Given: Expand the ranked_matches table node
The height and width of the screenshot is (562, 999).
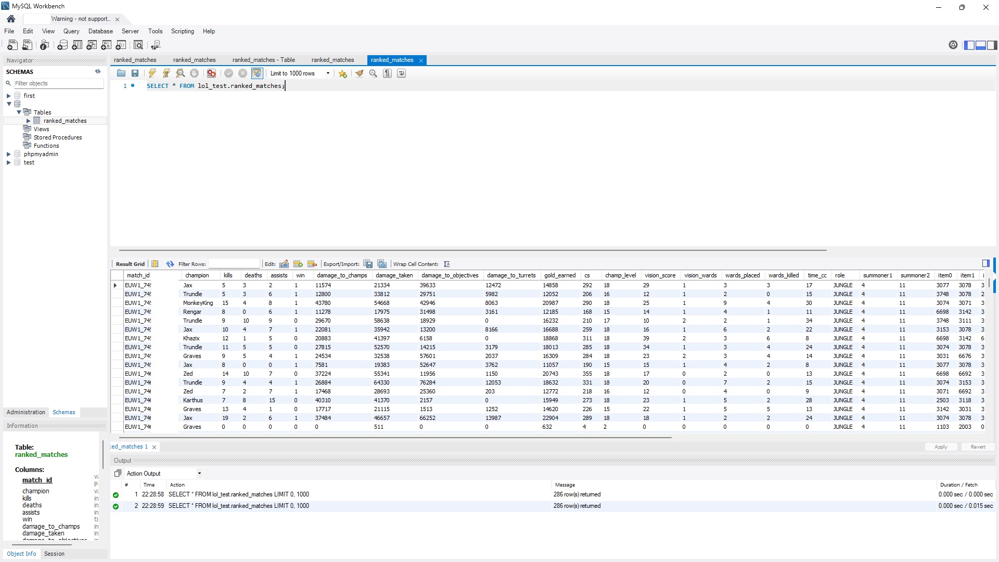Looking at the screenshot, I should (x=29, y=121).
